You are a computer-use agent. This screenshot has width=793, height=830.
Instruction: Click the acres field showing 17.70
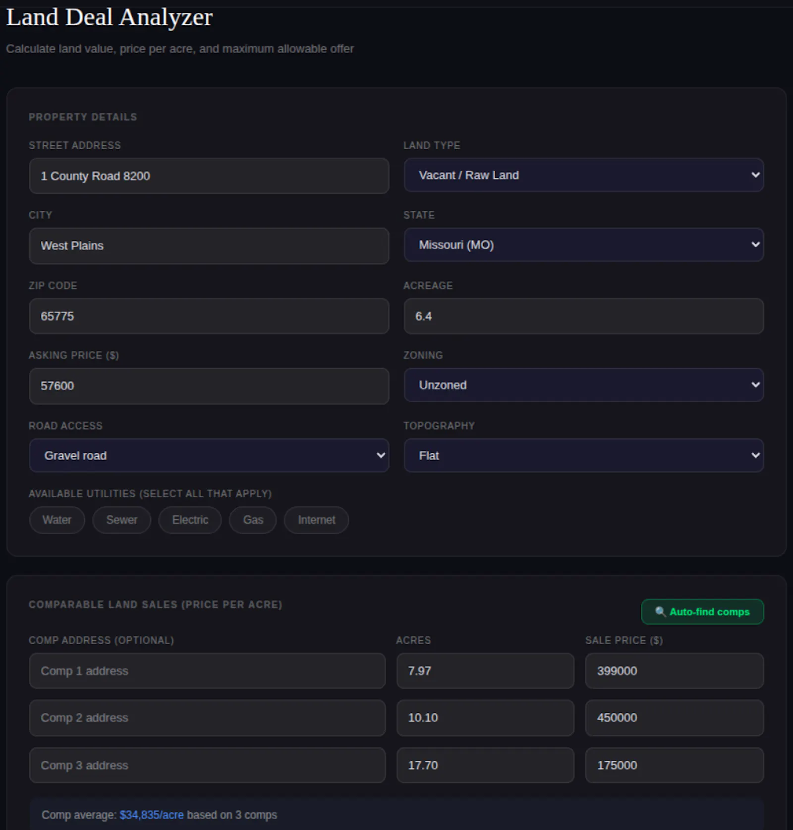tap(485, 765)
